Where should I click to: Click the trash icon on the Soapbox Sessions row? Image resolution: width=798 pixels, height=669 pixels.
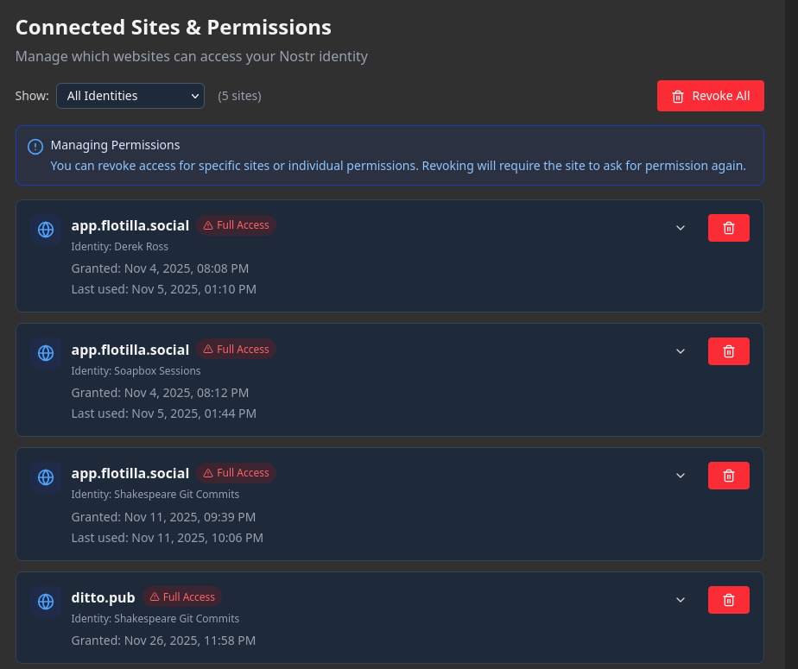click(x=728, y=350)
